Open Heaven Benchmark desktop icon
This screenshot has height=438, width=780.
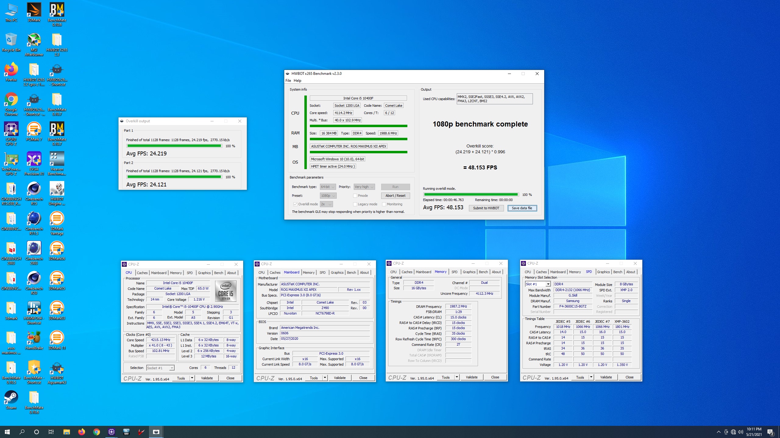pos(57,164)
